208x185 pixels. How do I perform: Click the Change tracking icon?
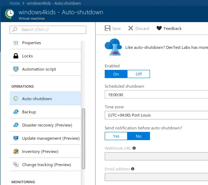click(x=16, y=165)
